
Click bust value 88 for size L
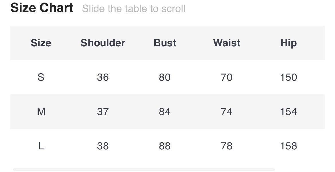(x=165, y=146)
